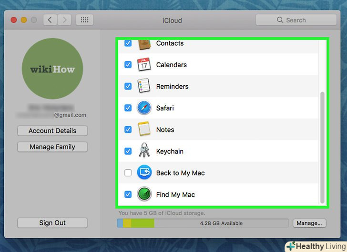Click the Reminders list icon
347x252 pixels.
coord(144,86)
